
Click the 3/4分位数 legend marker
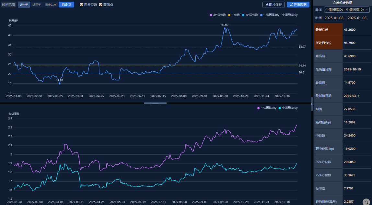pos(211,15)
